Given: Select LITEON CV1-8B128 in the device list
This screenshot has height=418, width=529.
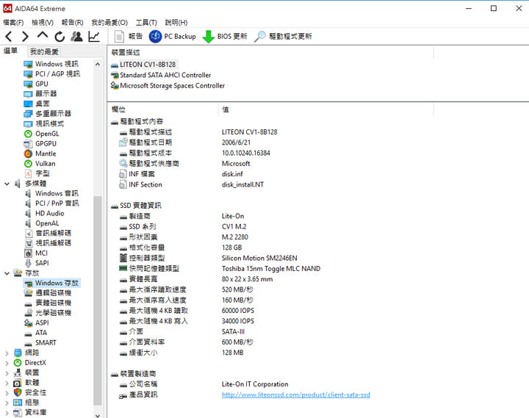Looking at the screenshot, I should click(x=148, y=65).
